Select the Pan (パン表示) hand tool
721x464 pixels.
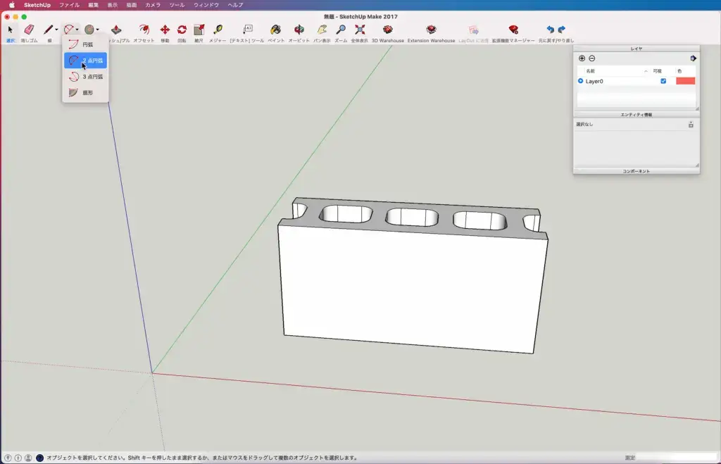click(322, 30)
